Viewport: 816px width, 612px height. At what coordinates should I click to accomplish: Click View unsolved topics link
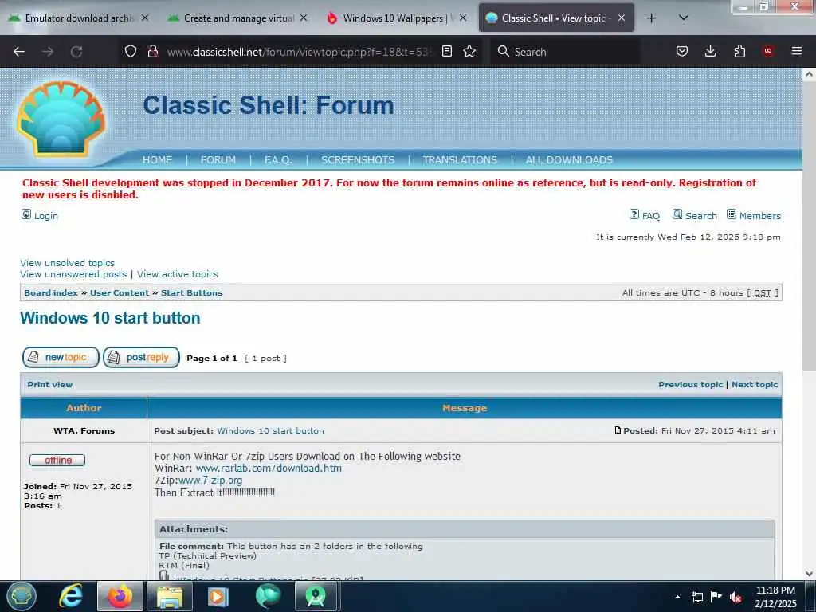[x=67, y=263]
